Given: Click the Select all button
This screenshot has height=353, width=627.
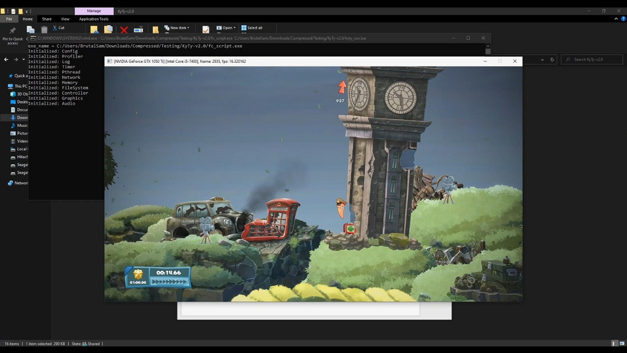Looking at the screenshot, I should click(252, 28).
